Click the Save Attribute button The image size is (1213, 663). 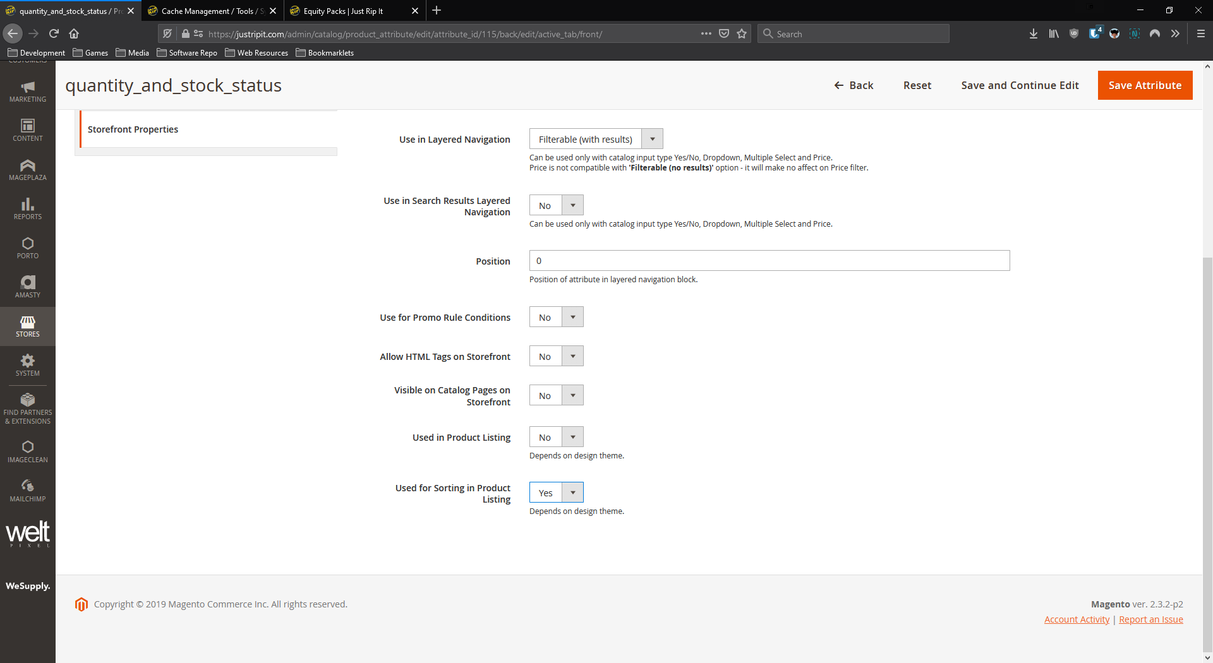(x=1145, y=85)
